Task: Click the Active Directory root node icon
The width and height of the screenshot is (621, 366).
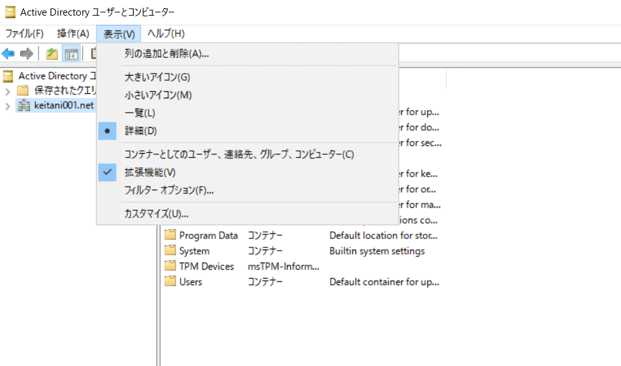Action: (x=8, y=76)
